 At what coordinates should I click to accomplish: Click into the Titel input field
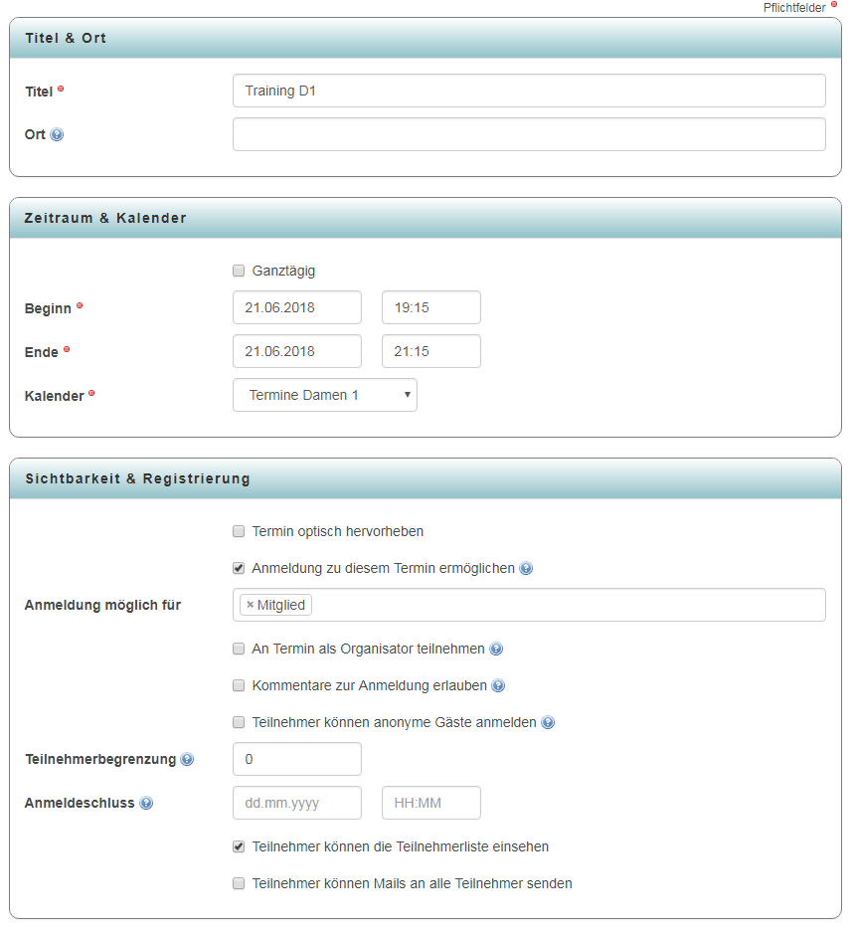point(529,91)
